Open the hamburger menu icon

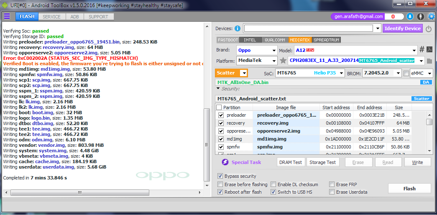(7, 16)
